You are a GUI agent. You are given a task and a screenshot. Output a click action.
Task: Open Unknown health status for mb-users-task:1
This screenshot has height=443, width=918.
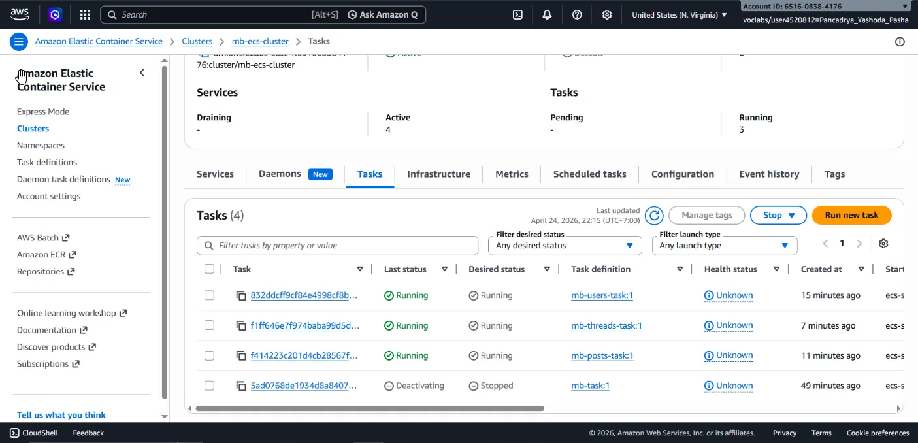[729, 295]
